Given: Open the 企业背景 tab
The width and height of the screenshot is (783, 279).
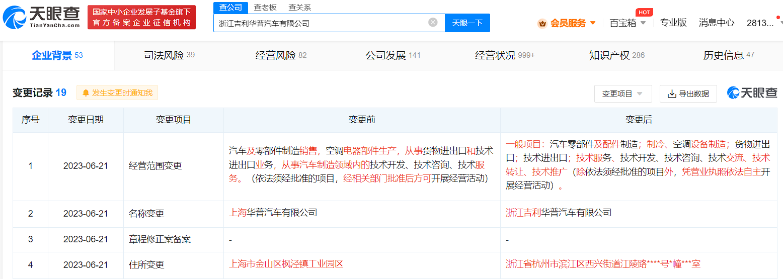Looking at the screenshot, I should pos(57,55).
